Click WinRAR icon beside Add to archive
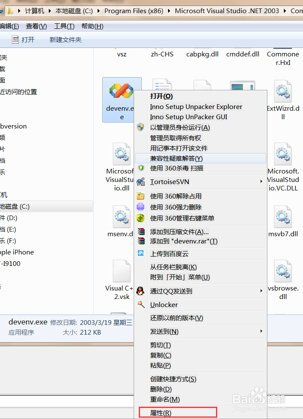The image size is (303, 419). click(x=141, y=232)
